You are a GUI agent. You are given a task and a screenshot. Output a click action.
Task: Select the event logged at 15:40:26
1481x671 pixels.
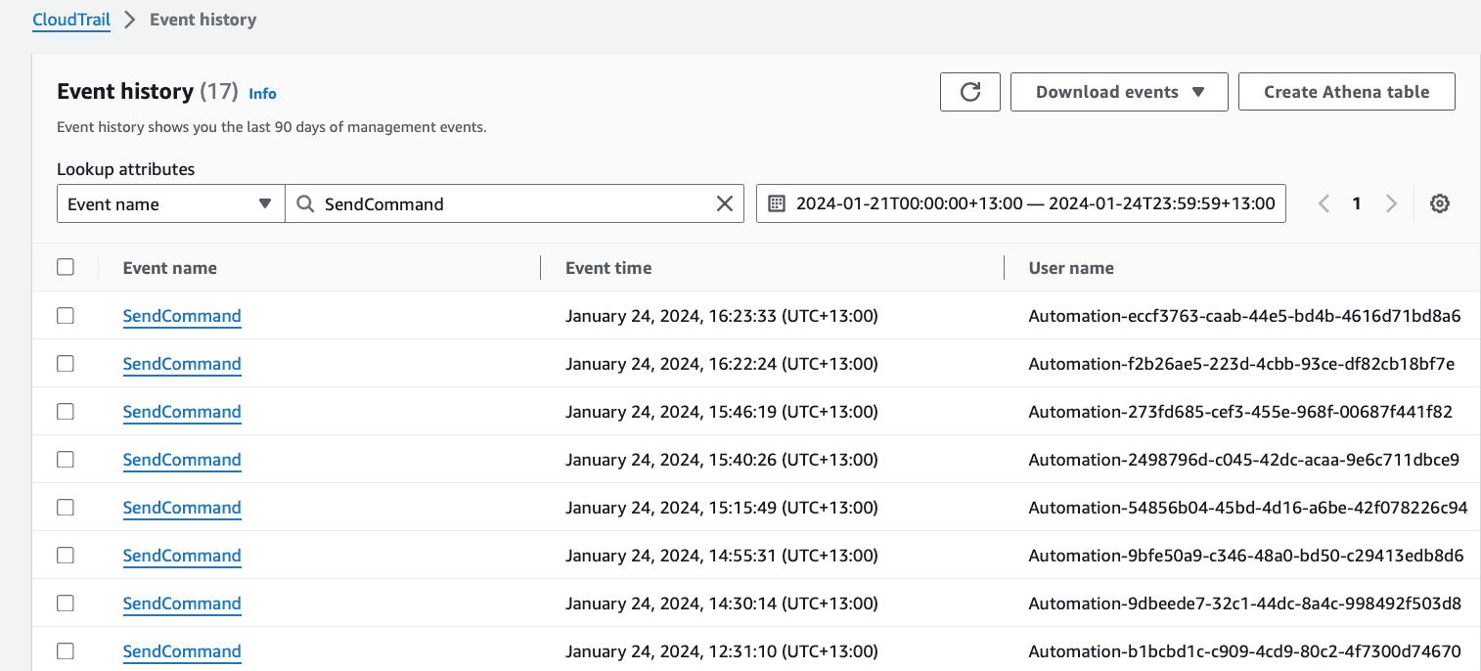[x=66, y=459]
